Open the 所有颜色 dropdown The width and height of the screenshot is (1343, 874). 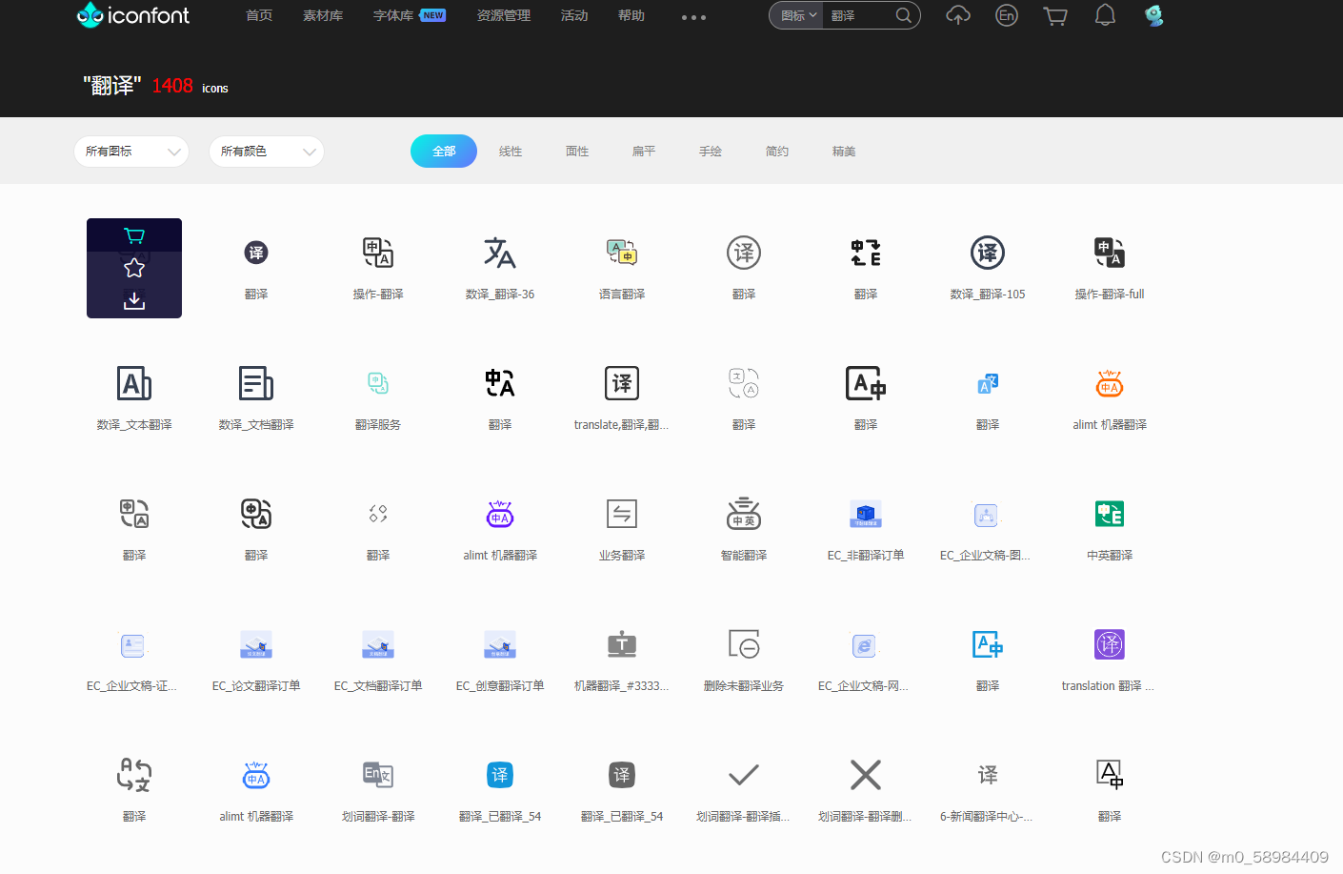(x=267, y=152)
